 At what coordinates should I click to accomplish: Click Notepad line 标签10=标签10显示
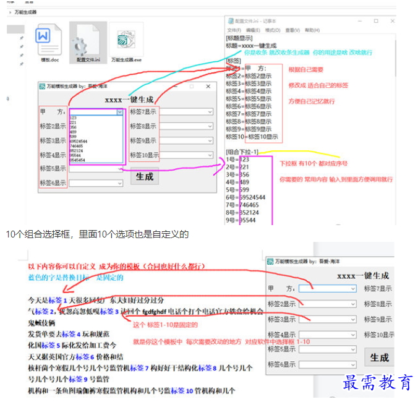[x=252, y=137]
